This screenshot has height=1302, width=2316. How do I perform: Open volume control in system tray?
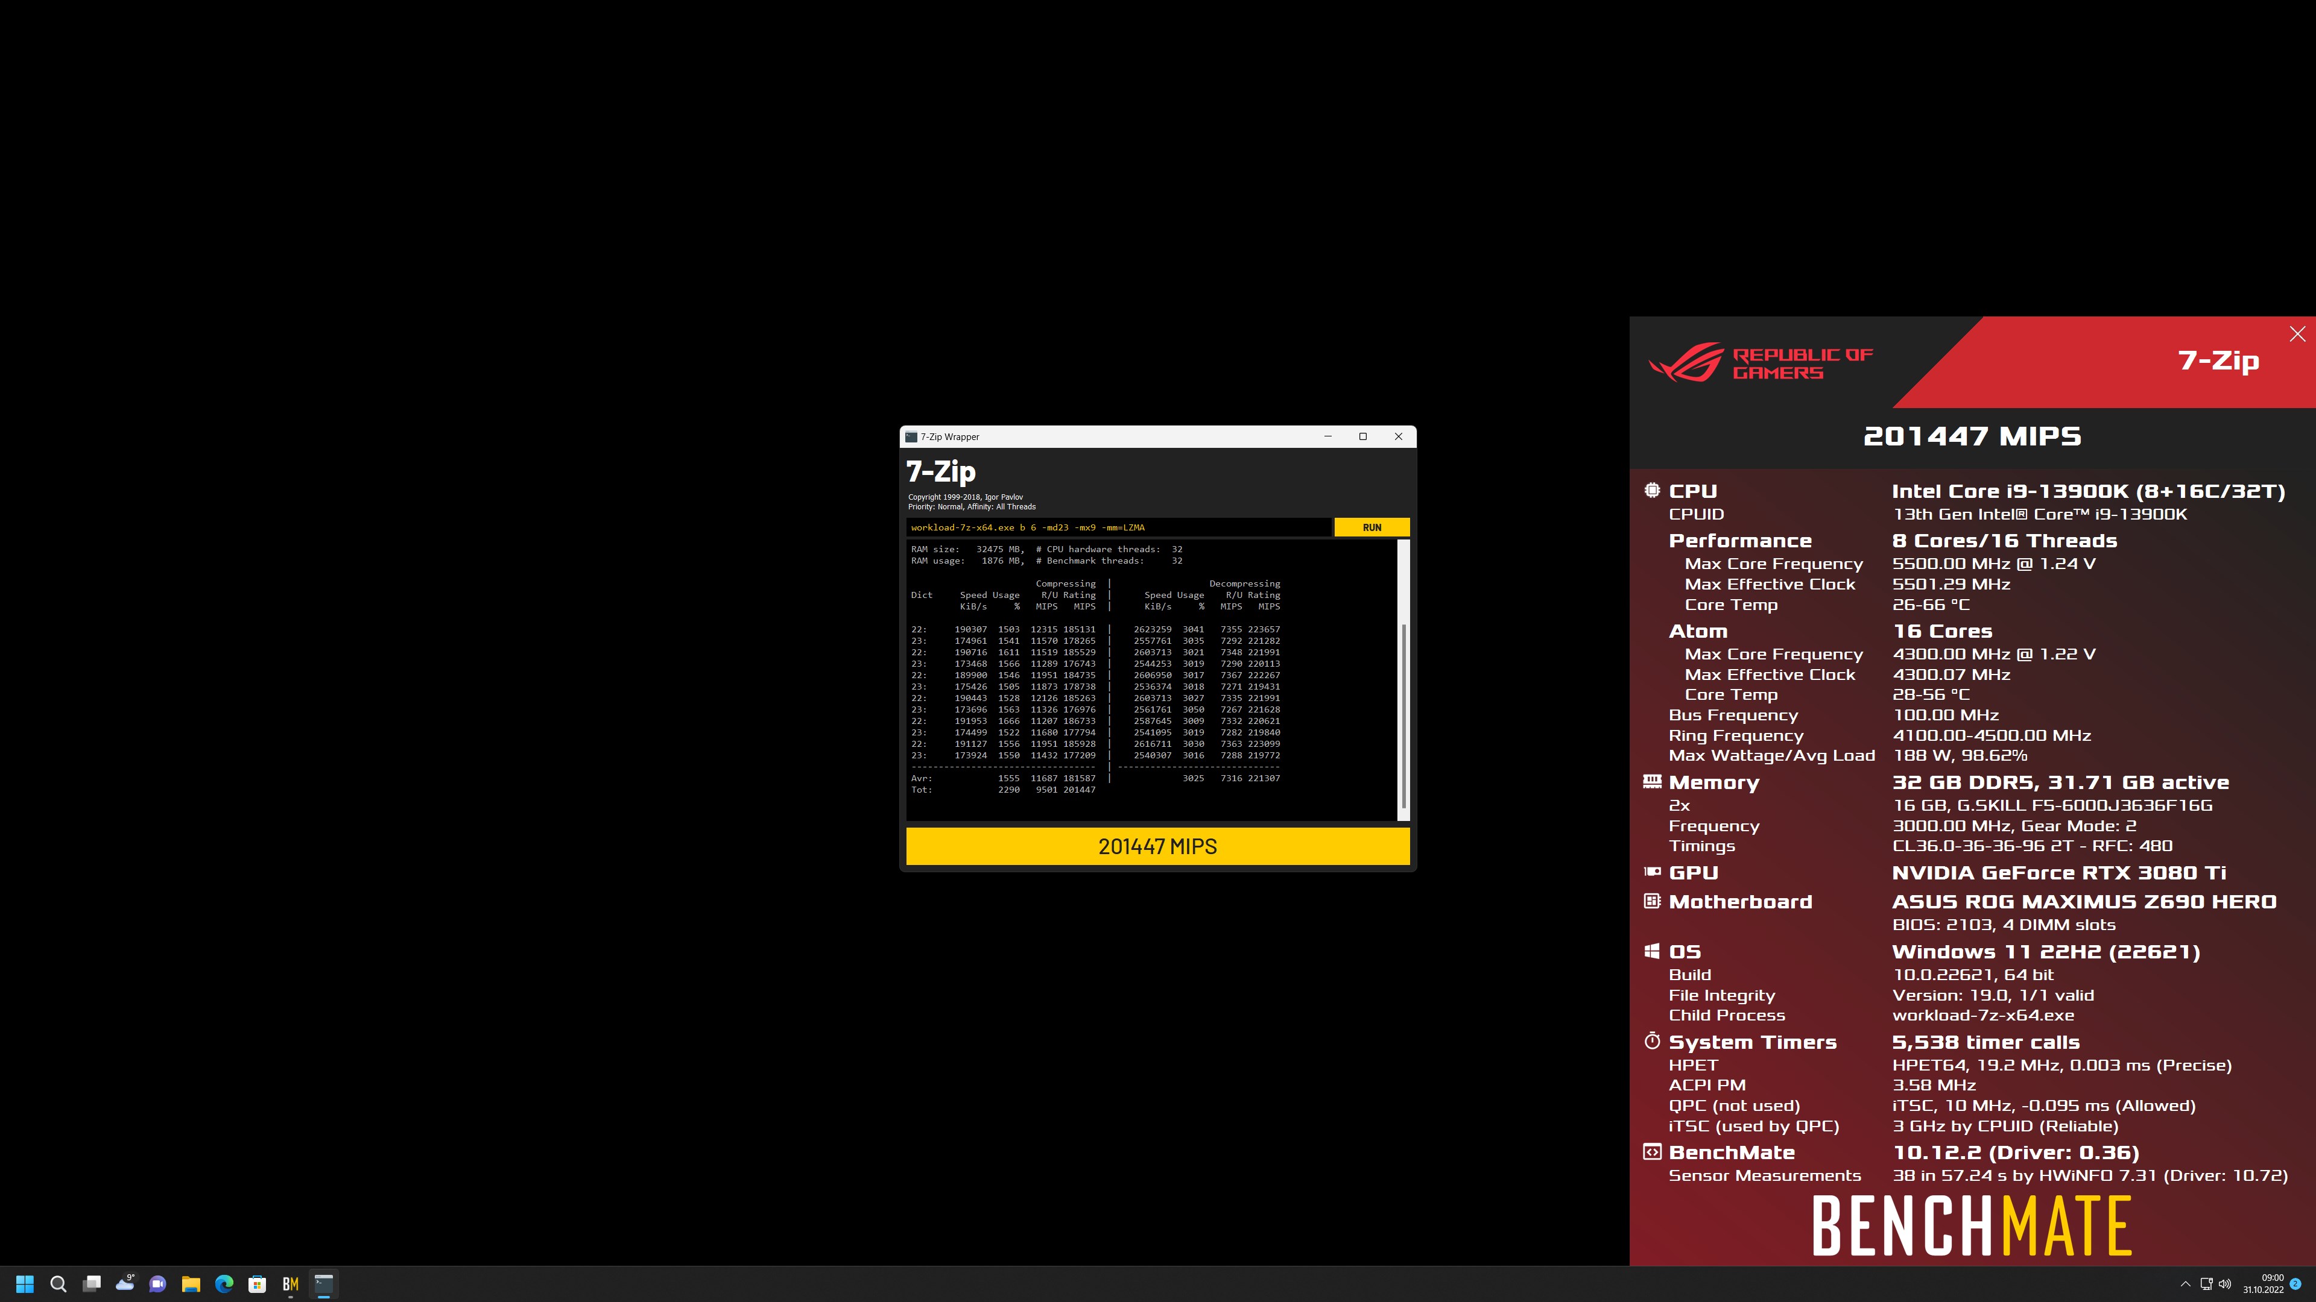pyautogui.click(x=2225, y=1284)
